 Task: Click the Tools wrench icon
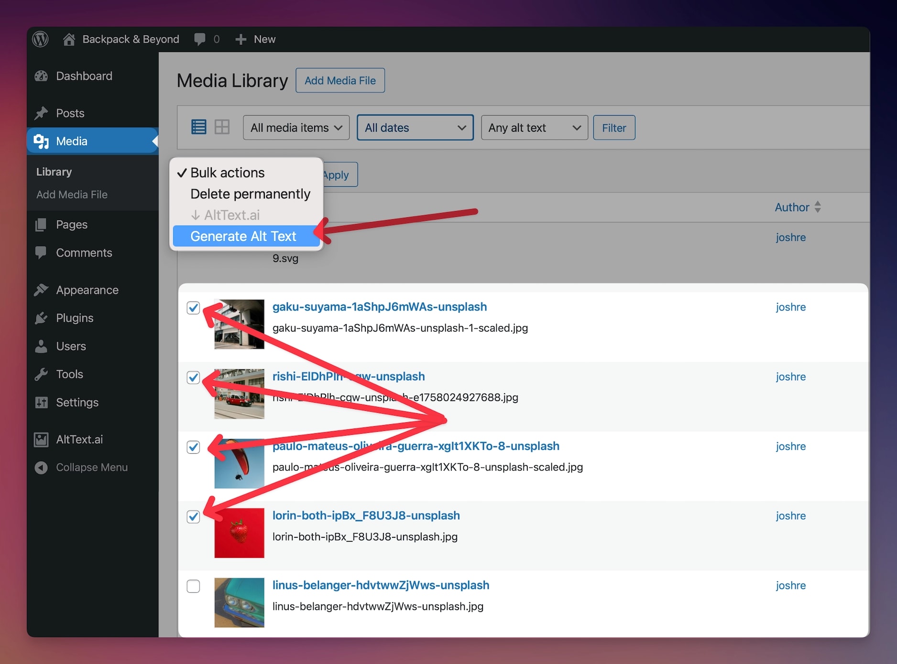click(41, 375)
